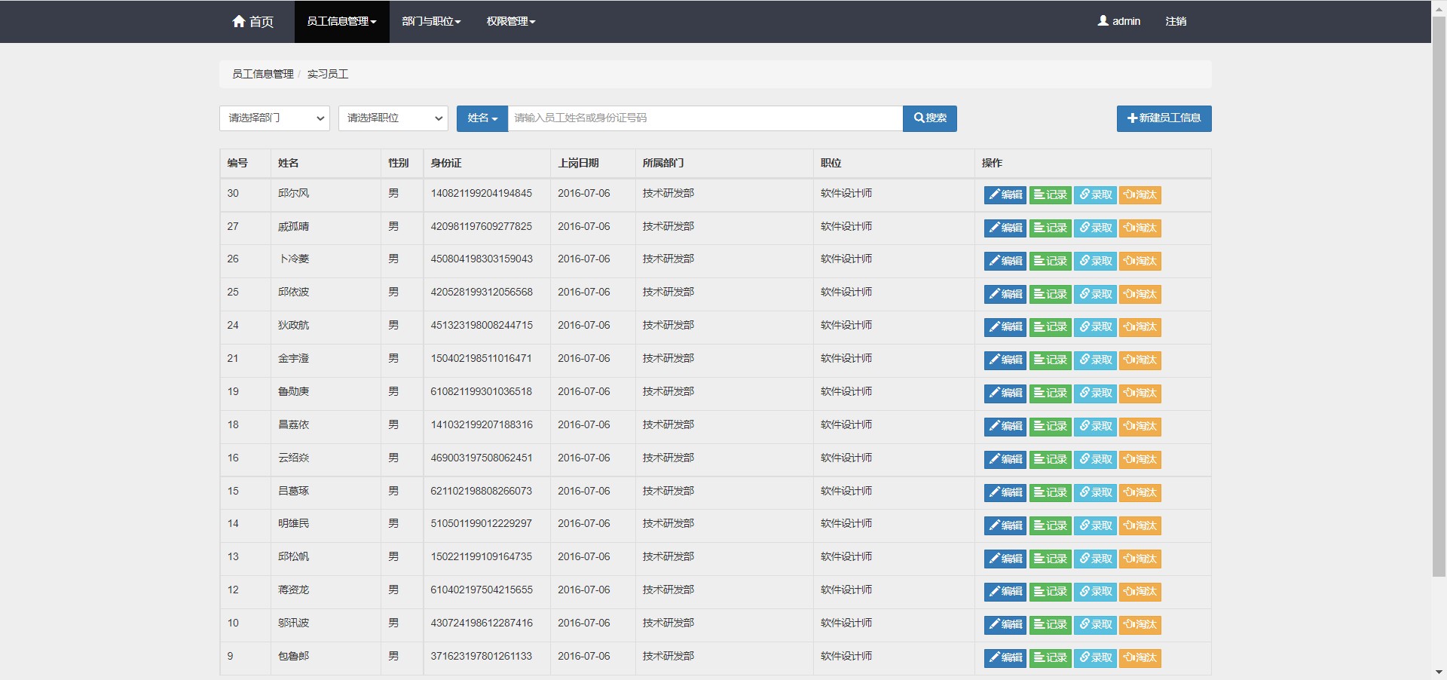The width and height of the screenshot is (1447, 680).
Task: Open the 部门与职位 menu
Action: pos(431,21)
